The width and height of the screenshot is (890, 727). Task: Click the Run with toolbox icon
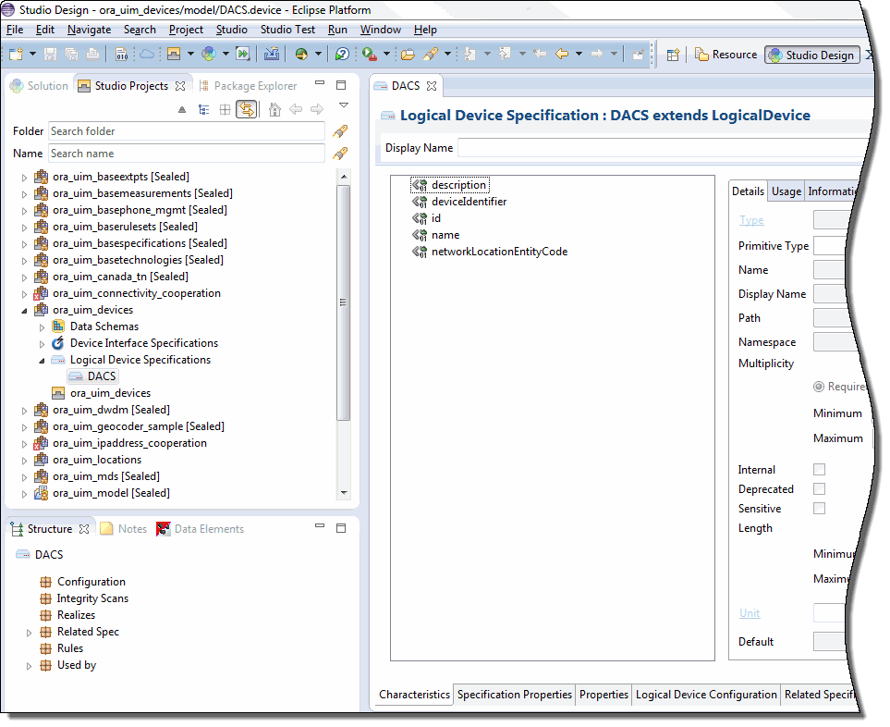click(370, 54)
